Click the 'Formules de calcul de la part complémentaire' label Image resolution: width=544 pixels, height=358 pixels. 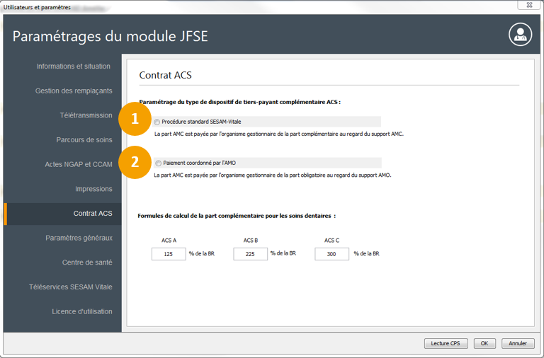pyautogui.click(x=237, y=216)
